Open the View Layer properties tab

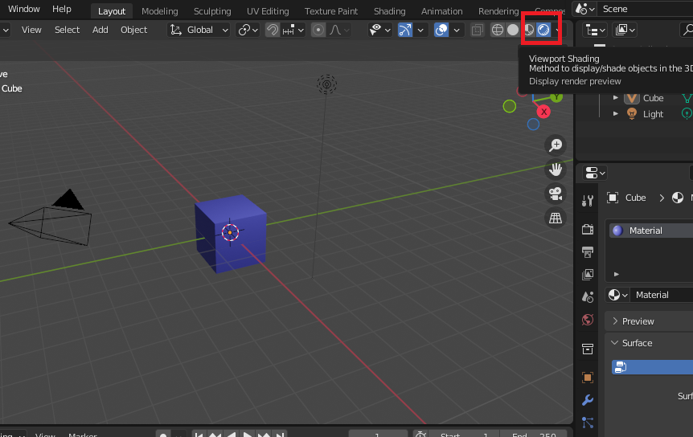(x=588, y=275)
